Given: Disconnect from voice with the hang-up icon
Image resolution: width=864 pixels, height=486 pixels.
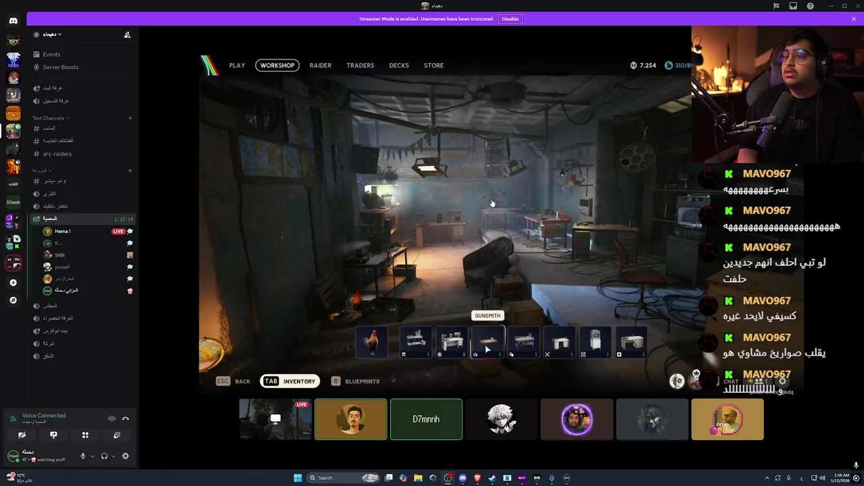Looking at the screenshot, I should (126, 418).
